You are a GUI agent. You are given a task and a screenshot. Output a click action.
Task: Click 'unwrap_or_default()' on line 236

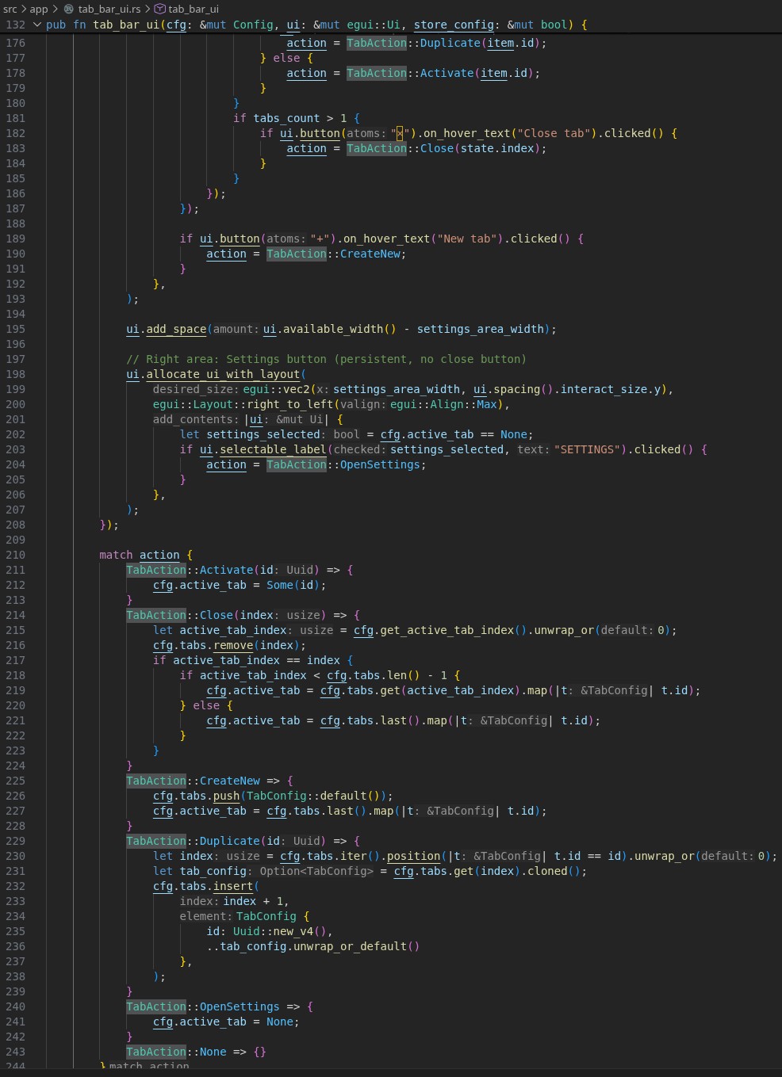[356, 946]
